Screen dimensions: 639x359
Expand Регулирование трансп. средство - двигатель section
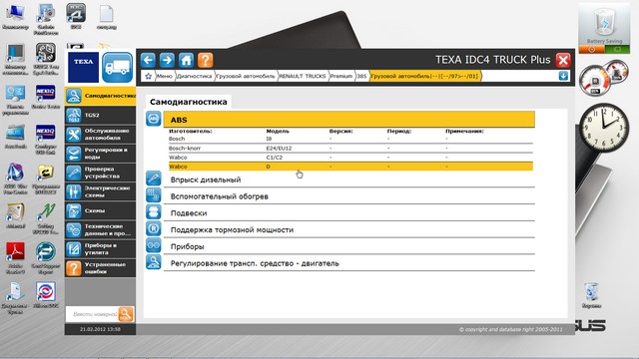pyautogui.click(x=348, y=263)
